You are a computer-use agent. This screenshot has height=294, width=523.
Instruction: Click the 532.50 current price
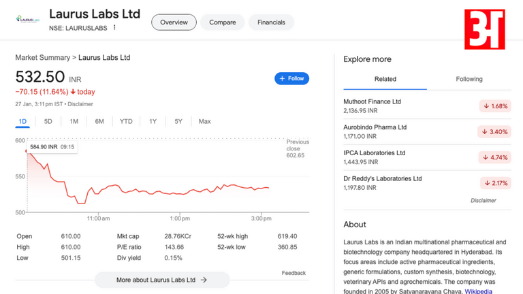tap(40, 77)
